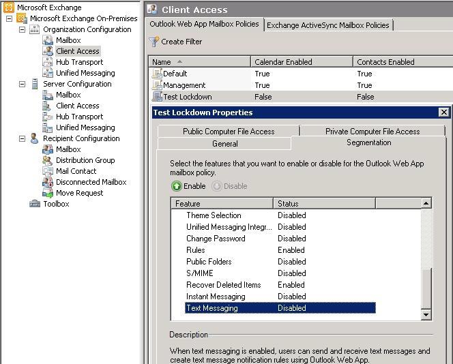Collapse the Organization Configuration tree node
Screen dimensions: 453x364
point(22,30)
